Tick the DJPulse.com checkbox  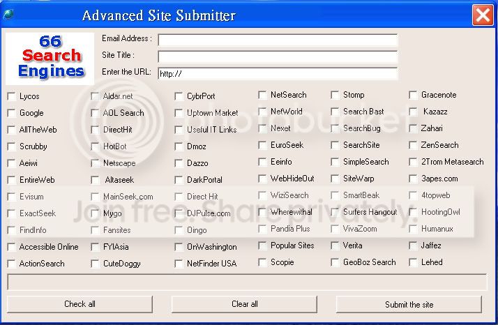(179, 213)
